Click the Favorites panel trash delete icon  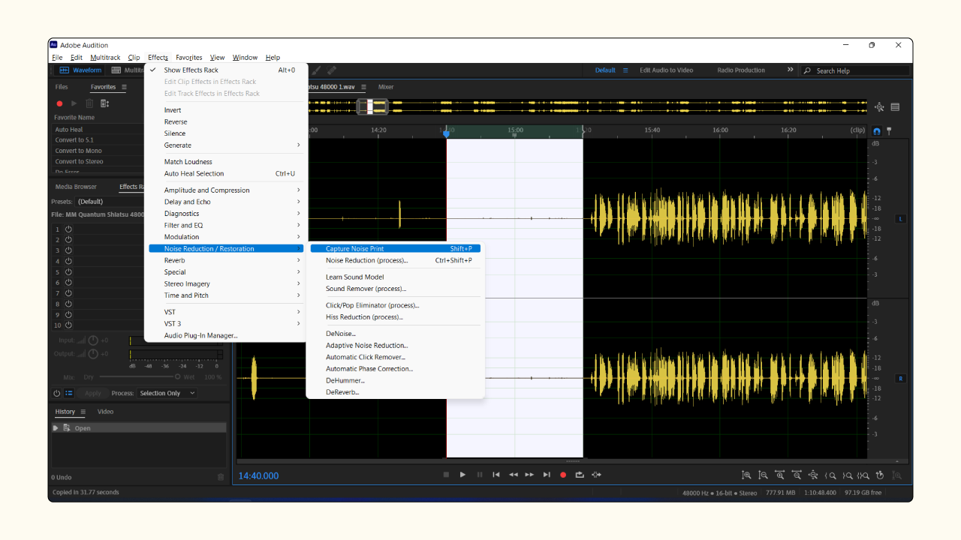[89, 103]
